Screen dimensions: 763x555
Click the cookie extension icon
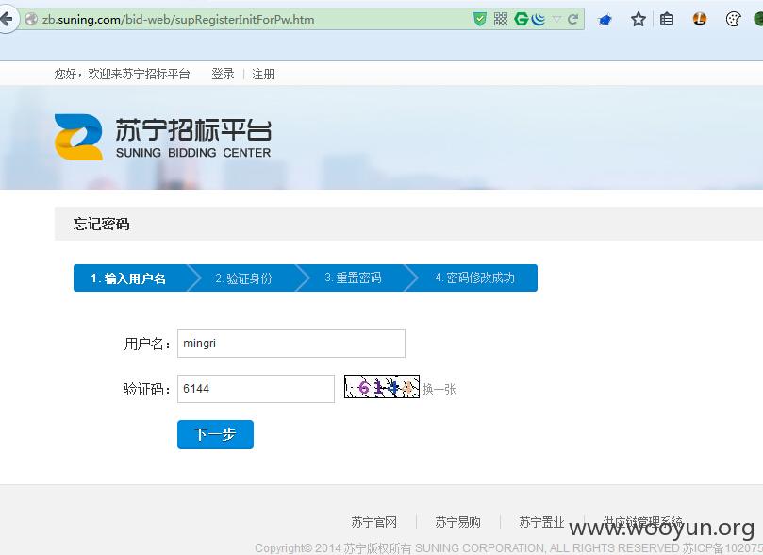(733, 20)
